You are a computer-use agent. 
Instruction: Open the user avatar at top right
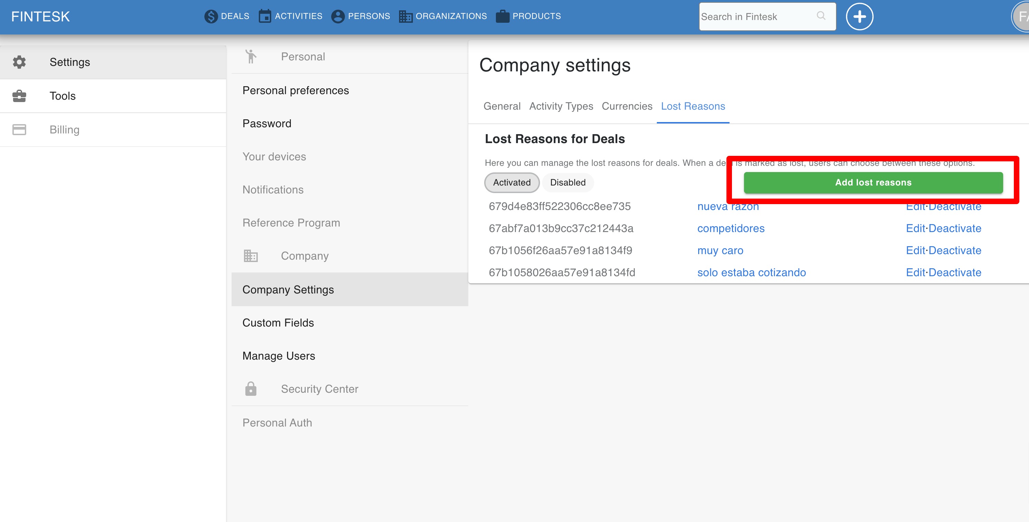pyautogui.click(x=1021, y=17)
